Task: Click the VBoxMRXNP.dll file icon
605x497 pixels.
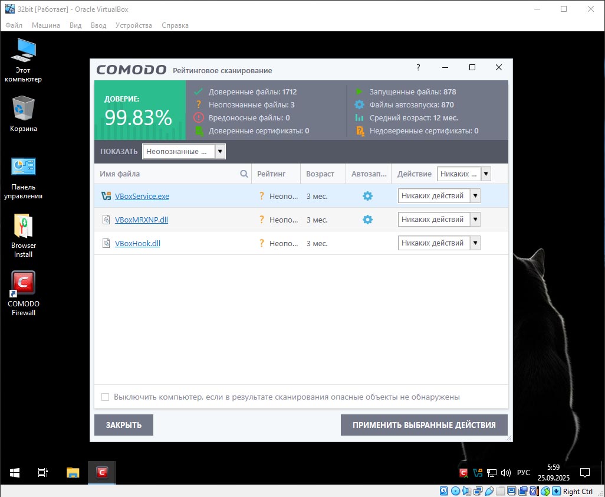Action: pyautogui.click(x=106, y=220)
